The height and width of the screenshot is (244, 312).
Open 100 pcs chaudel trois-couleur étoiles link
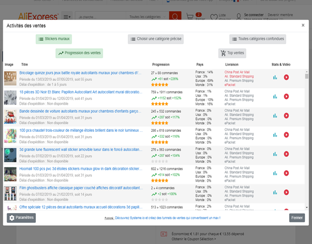(81, 131)
